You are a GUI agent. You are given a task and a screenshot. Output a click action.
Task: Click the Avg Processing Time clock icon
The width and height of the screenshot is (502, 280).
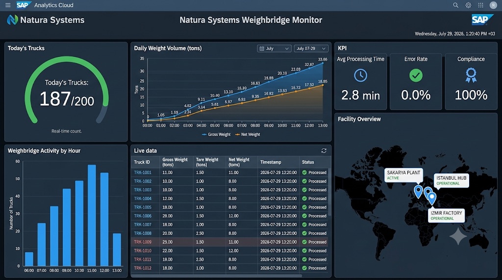360,75
